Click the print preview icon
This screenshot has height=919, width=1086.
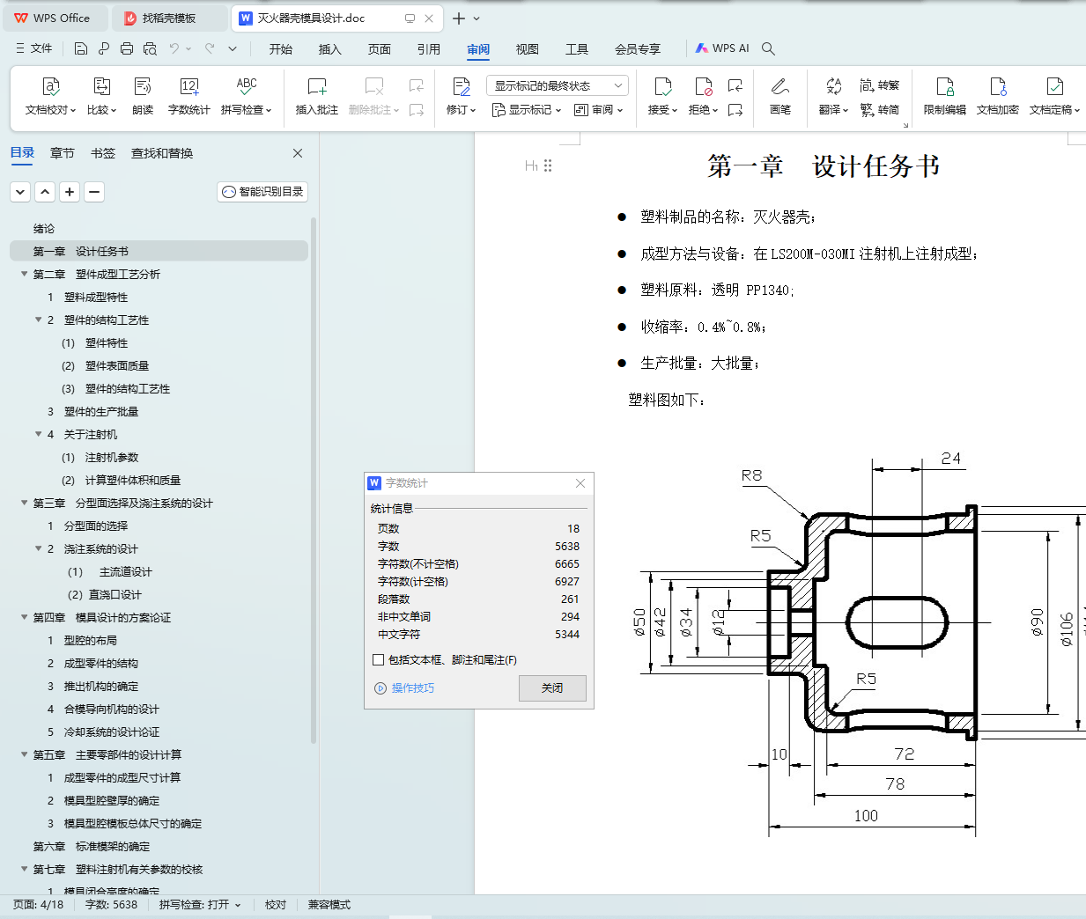(x=150, y=48)
